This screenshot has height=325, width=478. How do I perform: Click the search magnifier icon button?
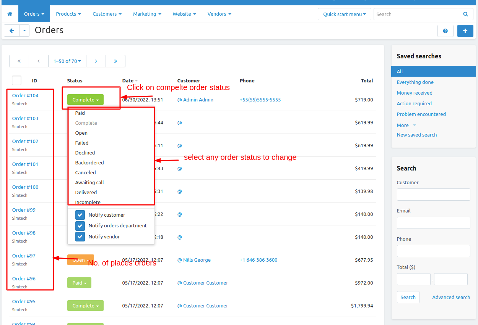coord(465,14)
